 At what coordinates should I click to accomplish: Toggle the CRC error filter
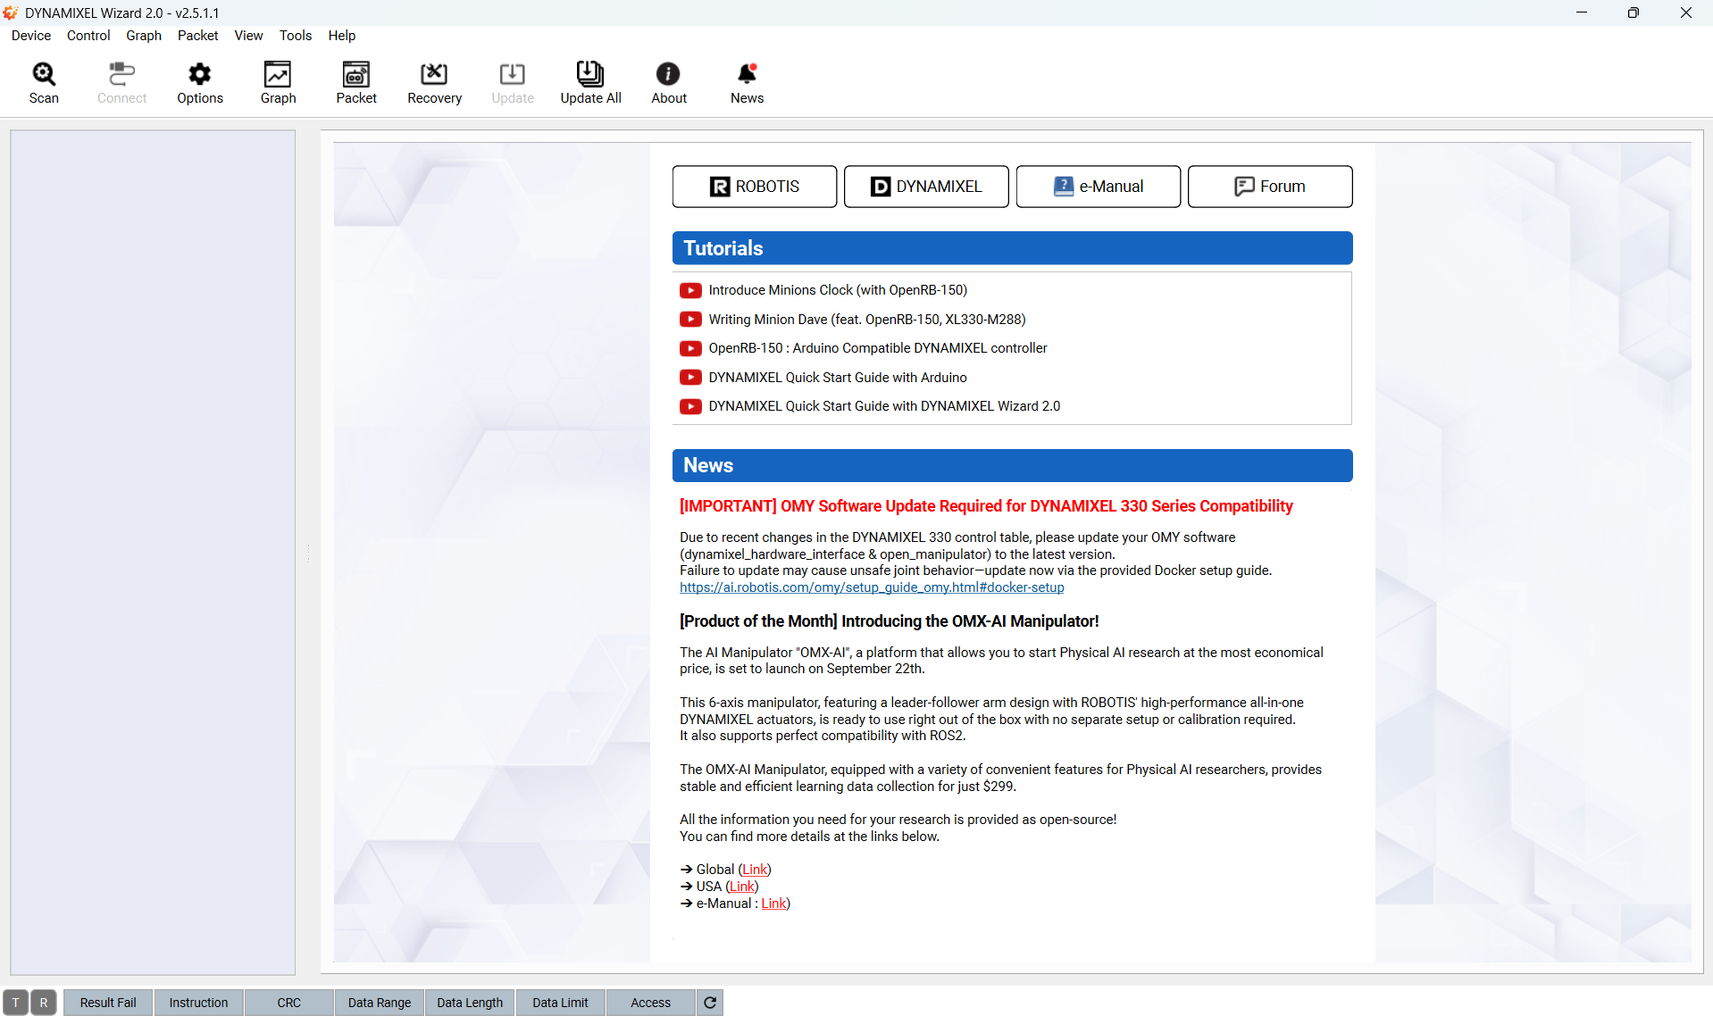point(289,1003)
